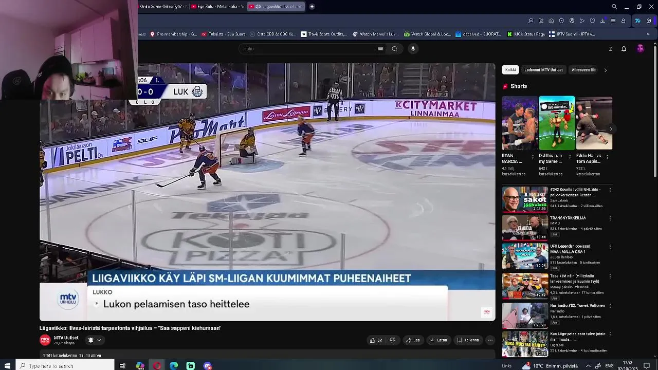
Task: Open the weather widget showing 10°C
Action: (x=550, y=366)
